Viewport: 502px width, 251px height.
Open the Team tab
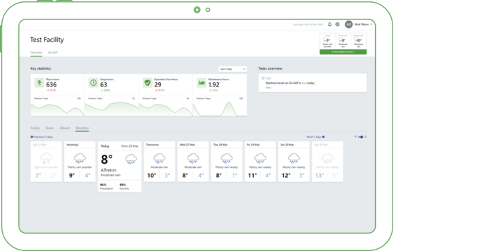pyautogui.click(x=50, y=128)
